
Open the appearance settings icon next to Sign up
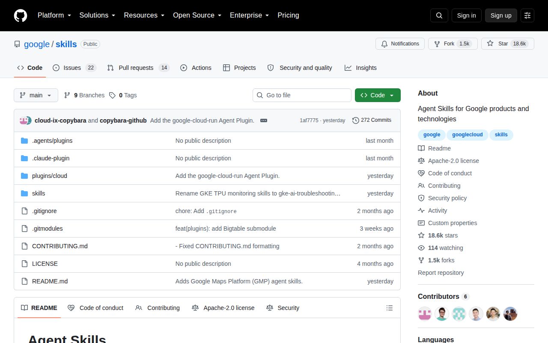(527, 15)
